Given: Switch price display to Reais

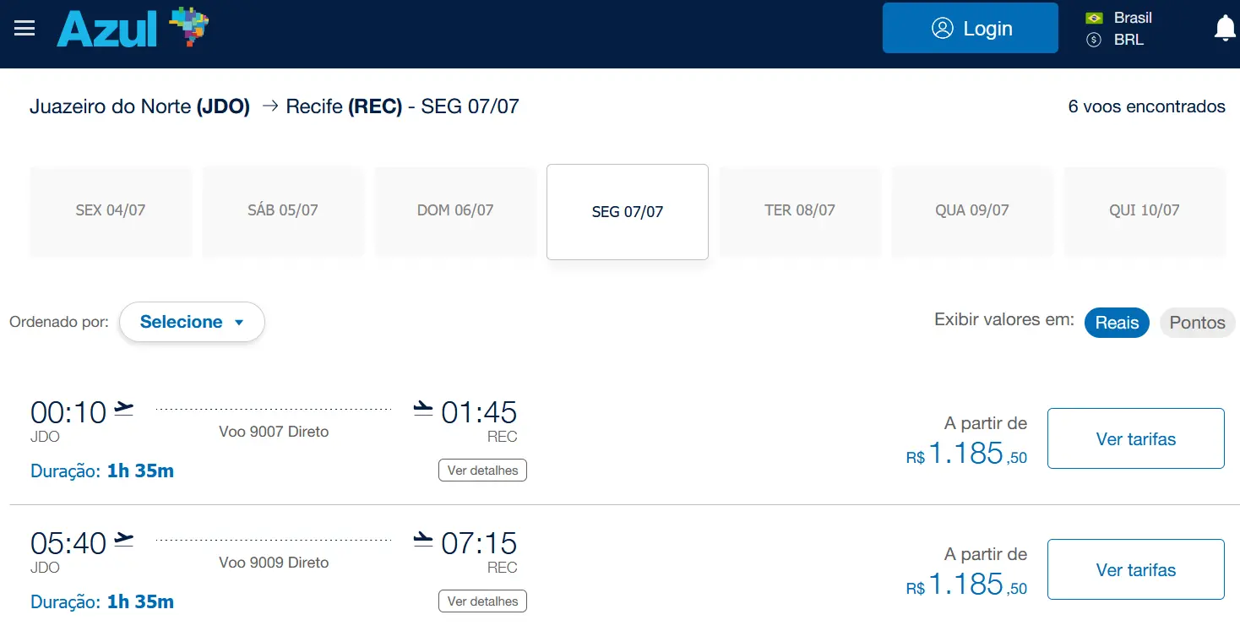Looking at the screenshot, I should coord(1117,323).
